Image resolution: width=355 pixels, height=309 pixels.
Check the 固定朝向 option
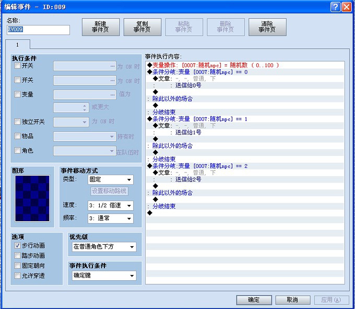coord(17,266)
